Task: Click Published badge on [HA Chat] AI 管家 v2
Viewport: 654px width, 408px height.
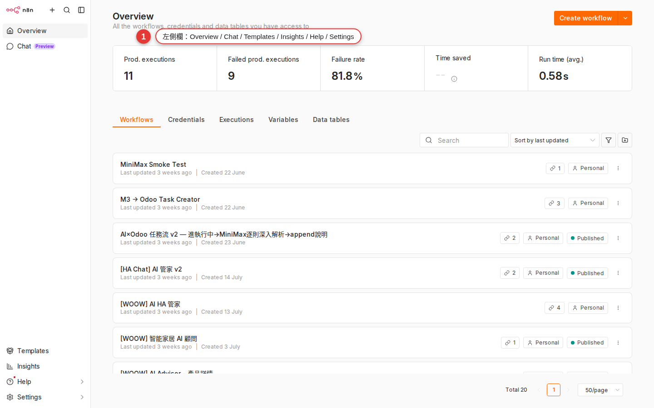Action: click(x=587, y=273)
